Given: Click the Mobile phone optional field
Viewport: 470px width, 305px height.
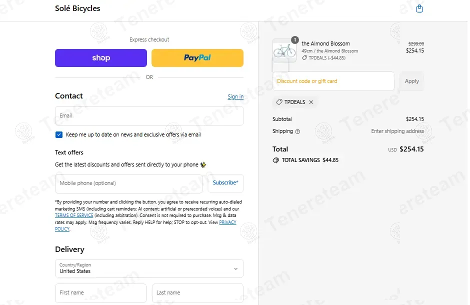Looking at the screenshot, I should pos(128,183).
